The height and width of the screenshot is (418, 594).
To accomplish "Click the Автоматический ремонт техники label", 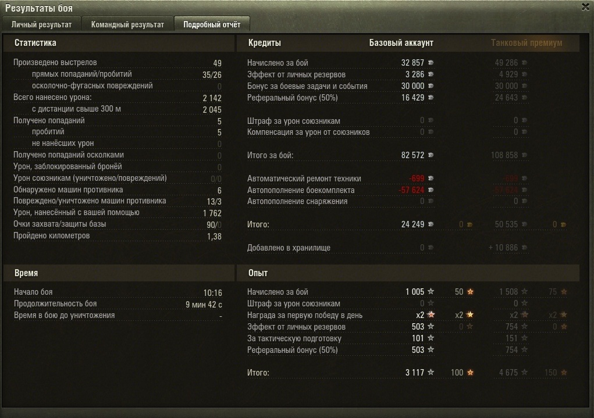I will [304, 178].
